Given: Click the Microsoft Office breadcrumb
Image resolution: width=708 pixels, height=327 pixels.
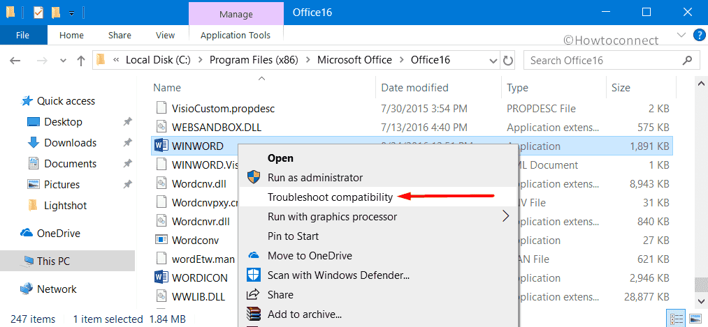Looking at the screenshot, I should click(354, 60).
